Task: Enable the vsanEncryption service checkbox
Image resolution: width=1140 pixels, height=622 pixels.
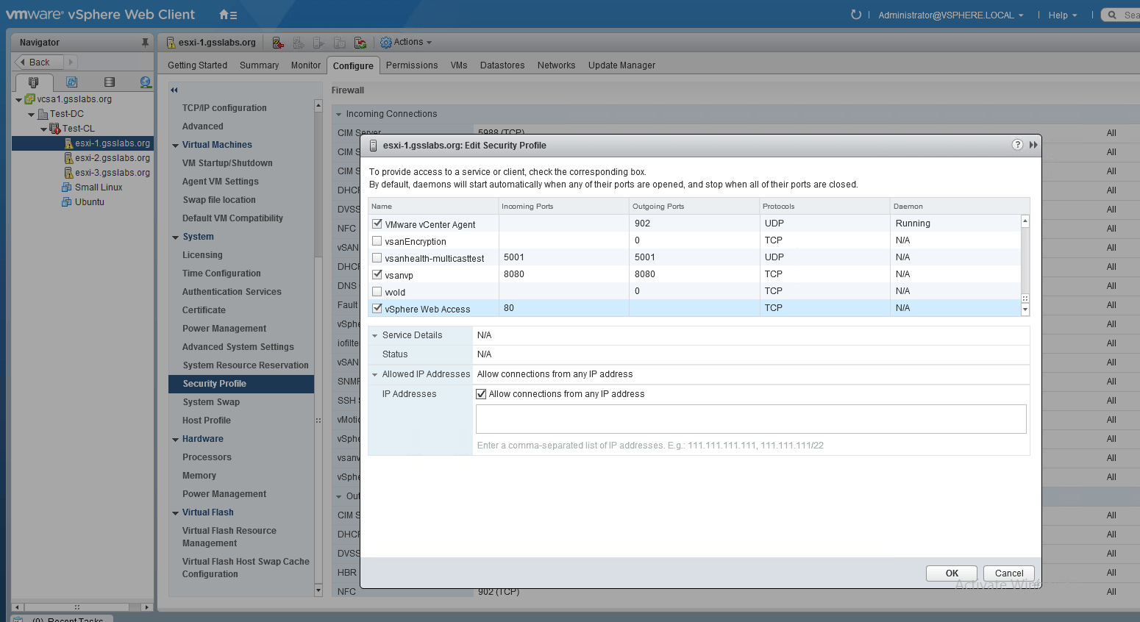Action: 377,240
